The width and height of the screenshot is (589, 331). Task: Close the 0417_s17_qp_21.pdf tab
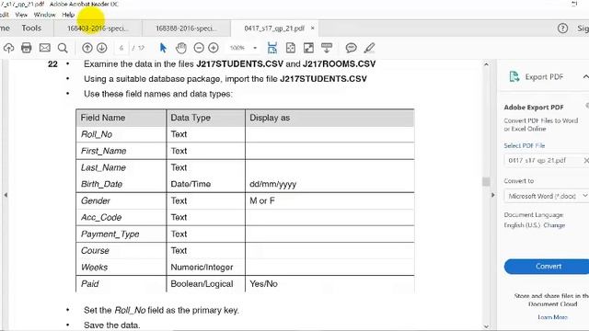313,29
